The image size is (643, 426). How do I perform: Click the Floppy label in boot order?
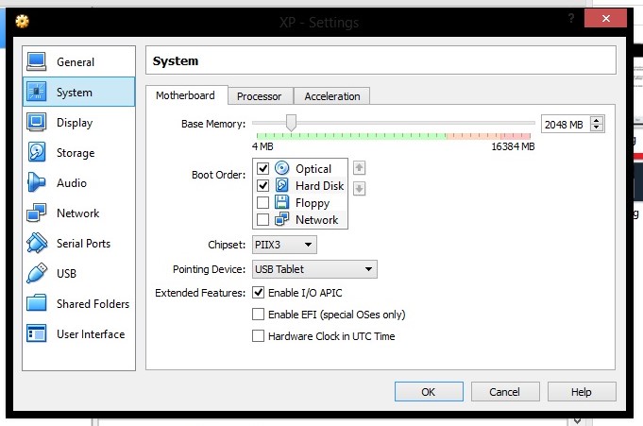coord(313,203)
